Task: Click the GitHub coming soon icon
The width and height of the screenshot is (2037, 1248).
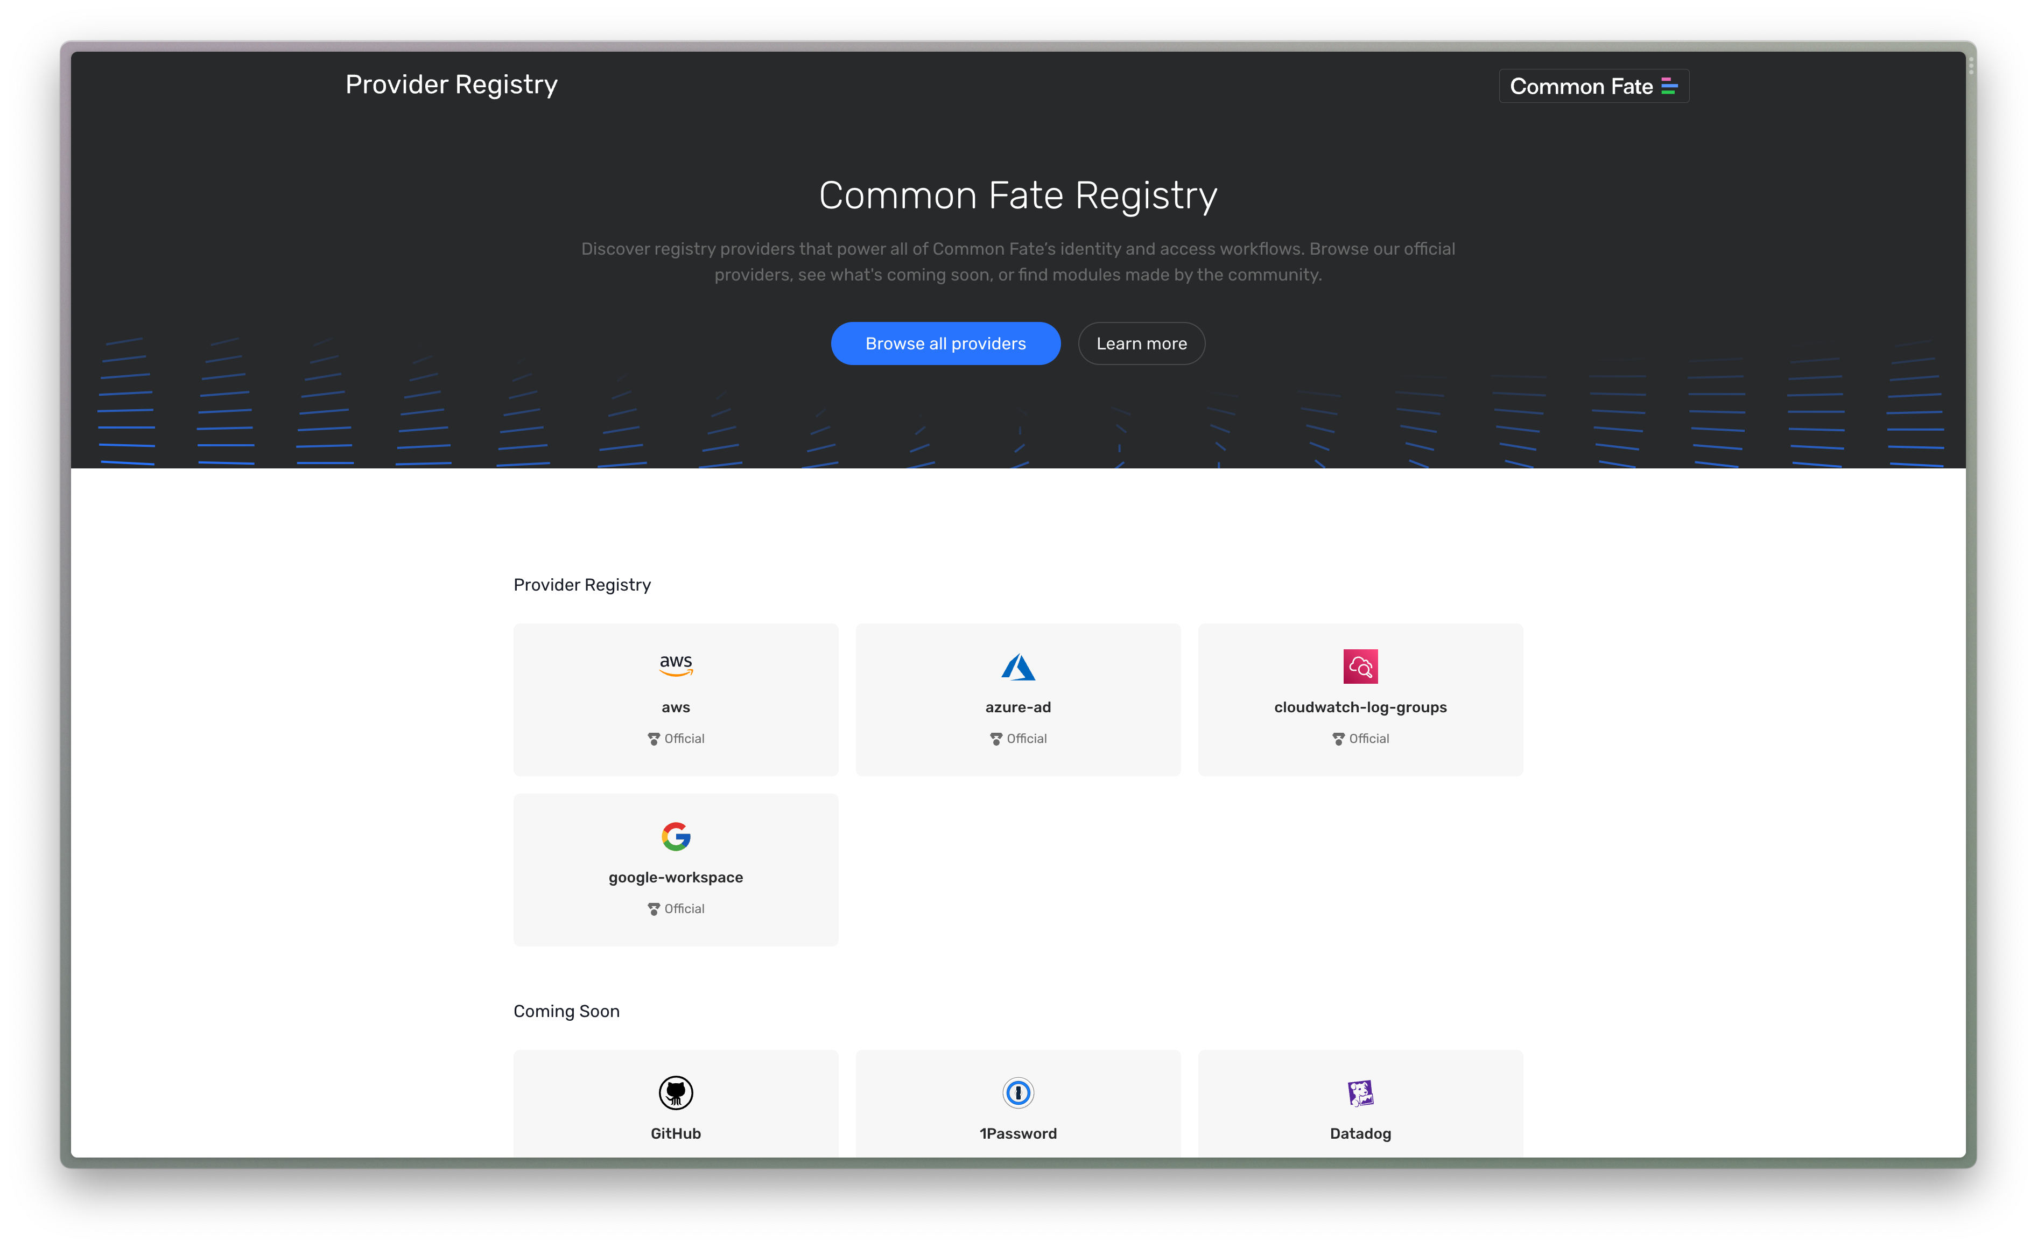Action: (x=675, y=1092)
